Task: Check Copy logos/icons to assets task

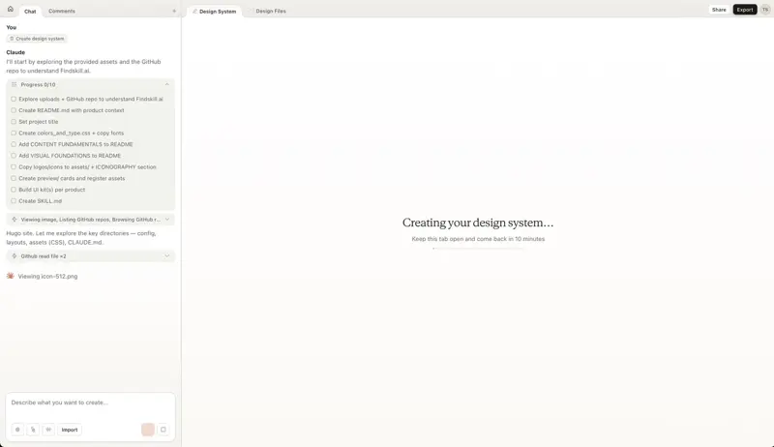Action: tap(14, 166)
